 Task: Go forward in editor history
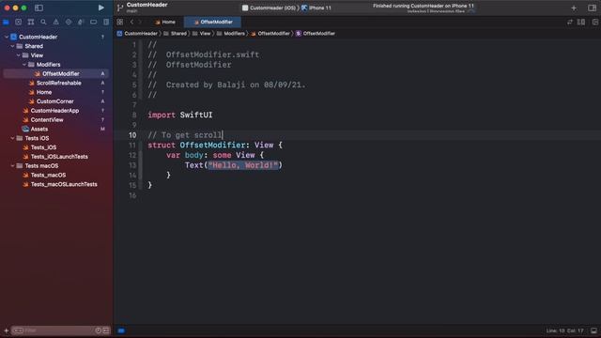tap(140, 23)
